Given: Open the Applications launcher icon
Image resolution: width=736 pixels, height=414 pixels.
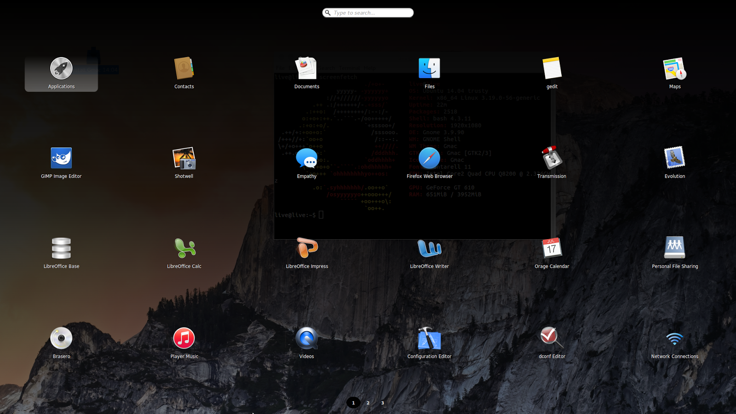Looking at the screenshot, I should tap(61, 69).
